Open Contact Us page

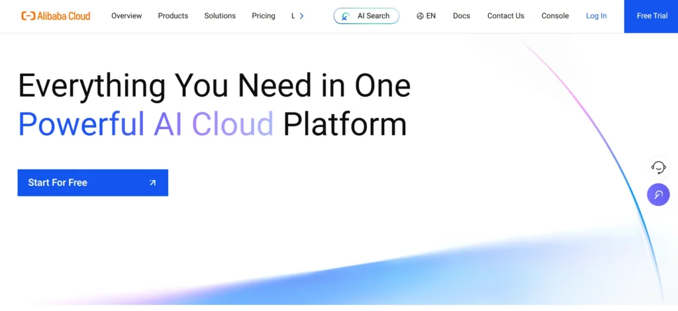click(x=505, y=16)
